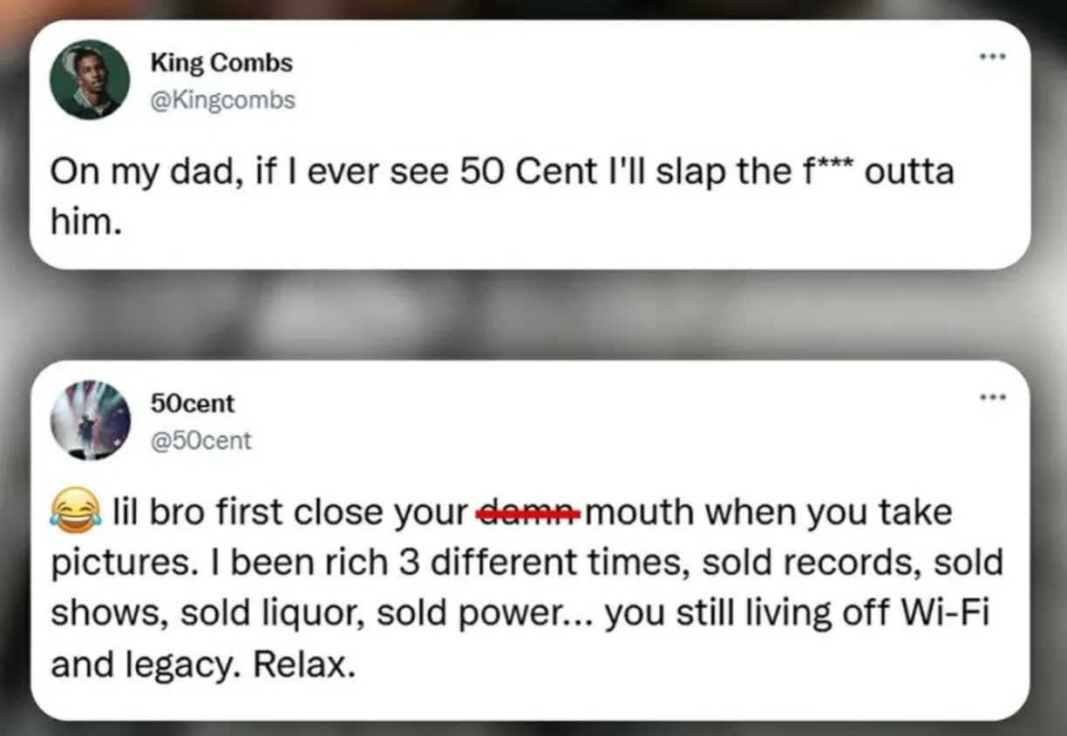This screenshot has width=1067, height=736.
Task: Open the 50cent profile picture
Action: pos(90,420)
